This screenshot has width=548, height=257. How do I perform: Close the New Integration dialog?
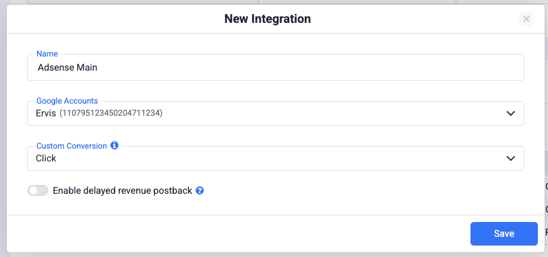point(526,19)
